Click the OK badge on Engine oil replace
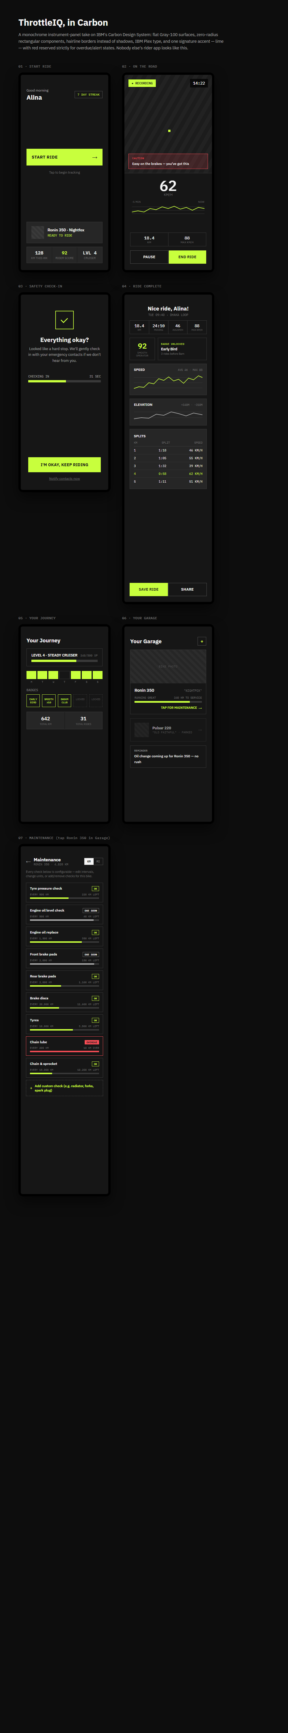 tap(95, 932)
